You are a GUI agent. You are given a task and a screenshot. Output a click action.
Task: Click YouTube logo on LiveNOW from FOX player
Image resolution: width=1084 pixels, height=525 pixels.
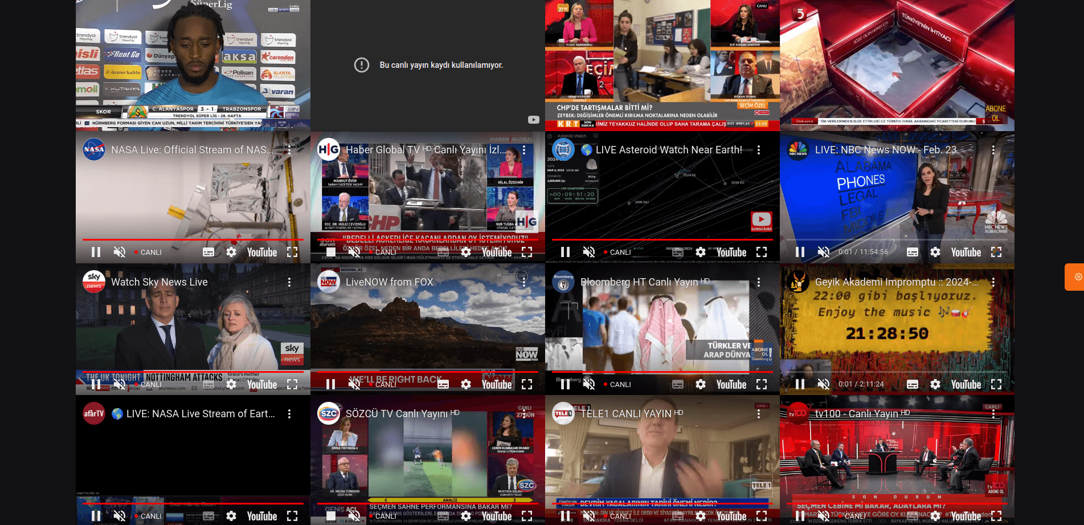(x=497, y=384)
